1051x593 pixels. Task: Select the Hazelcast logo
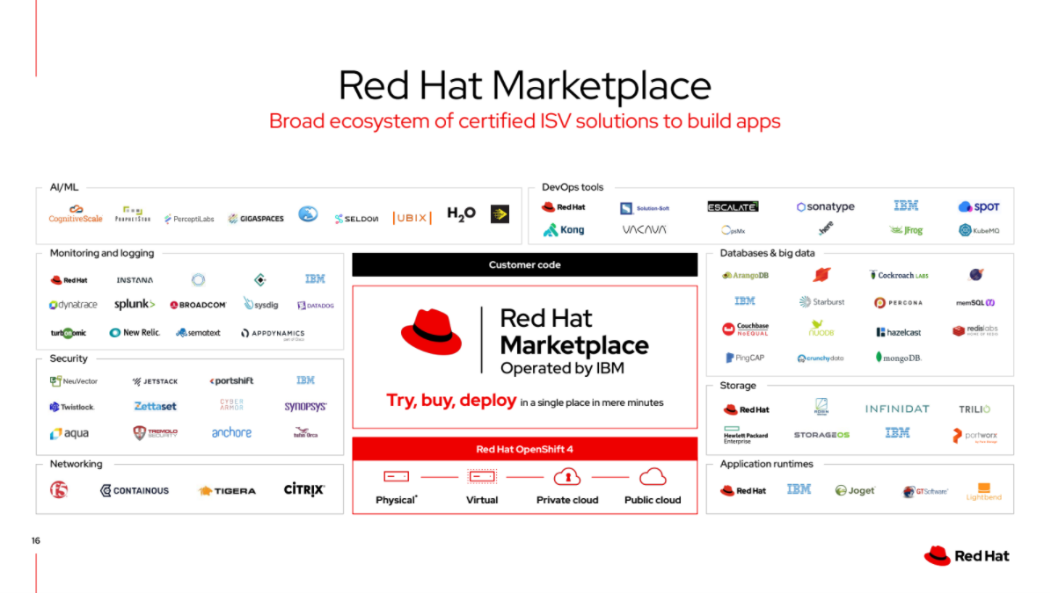coord(898,332)
